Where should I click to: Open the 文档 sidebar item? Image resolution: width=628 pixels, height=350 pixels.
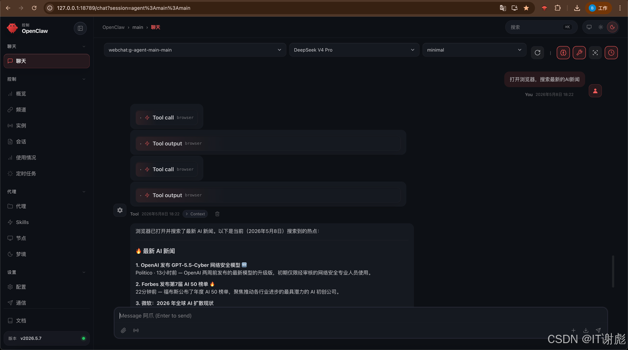[47, 321]
